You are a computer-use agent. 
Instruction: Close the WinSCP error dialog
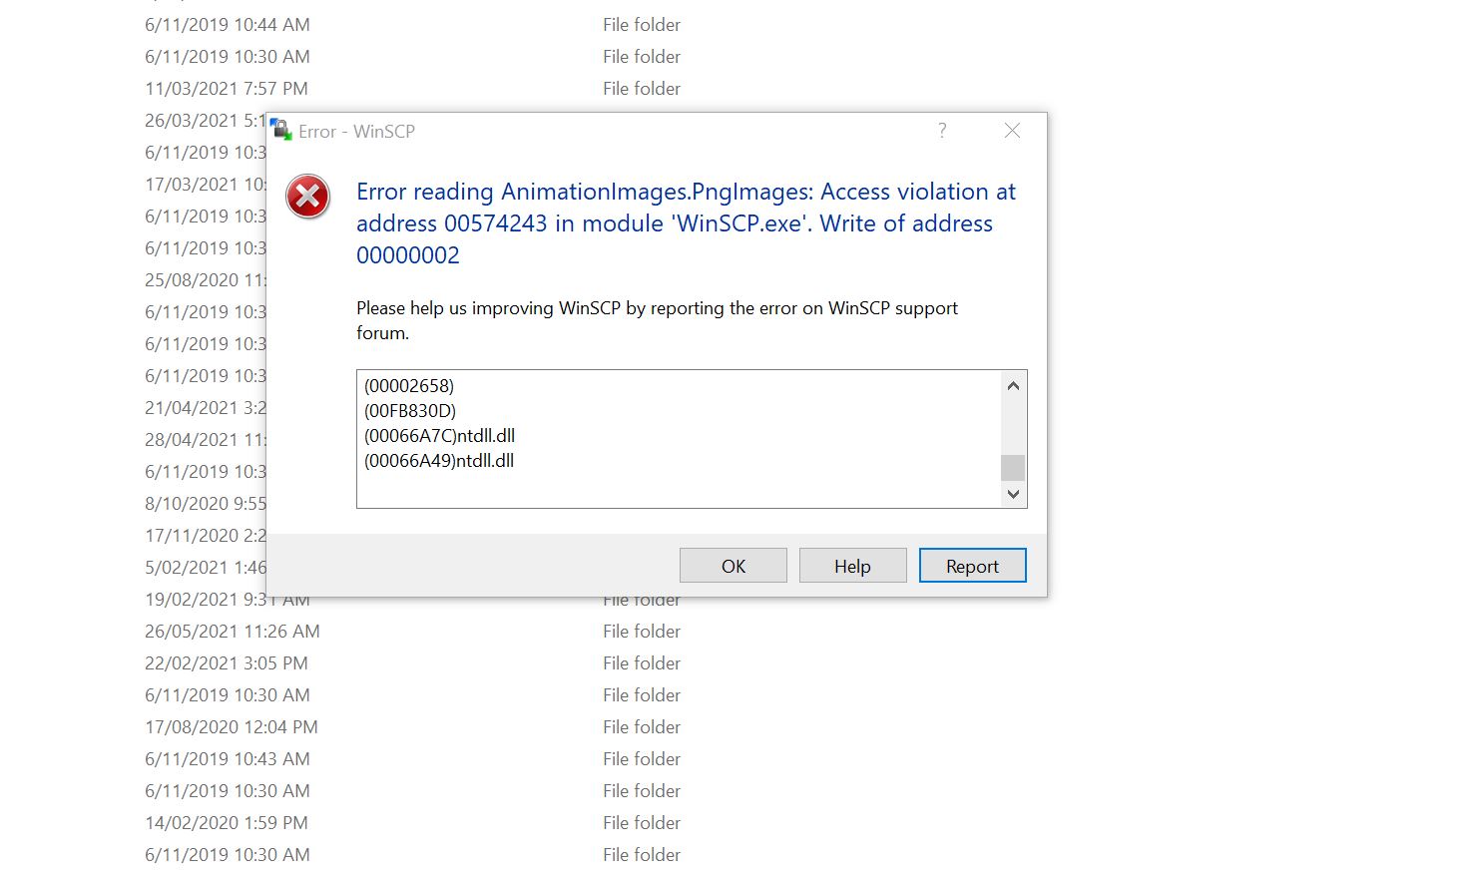click(x=1012, y=131)
